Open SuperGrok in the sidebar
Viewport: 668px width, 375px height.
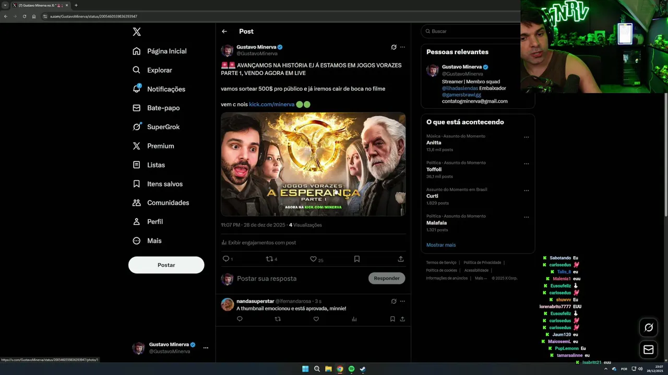click(x=156, y=127)
